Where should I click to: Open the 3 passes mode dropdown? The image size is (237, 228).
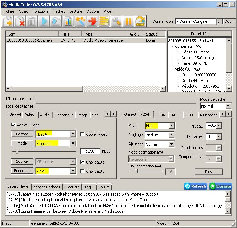pyautogui.click(x=73, y=143)
